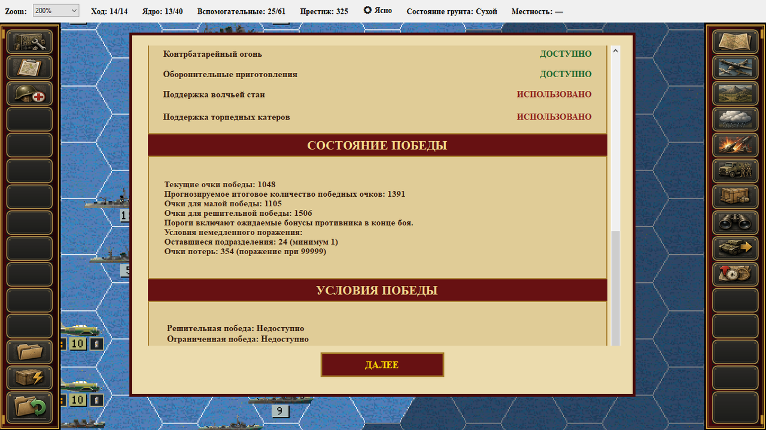Click the Поддержка торпедных катеров row label
The image size is (766, 430).
click(226, 117)
